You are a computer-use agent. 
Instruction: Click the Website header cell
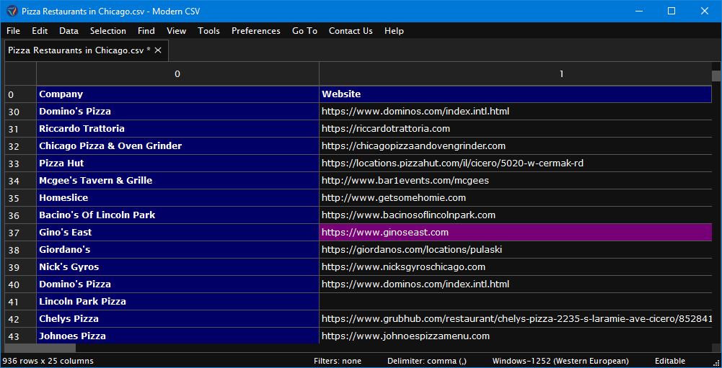point(515,94)
